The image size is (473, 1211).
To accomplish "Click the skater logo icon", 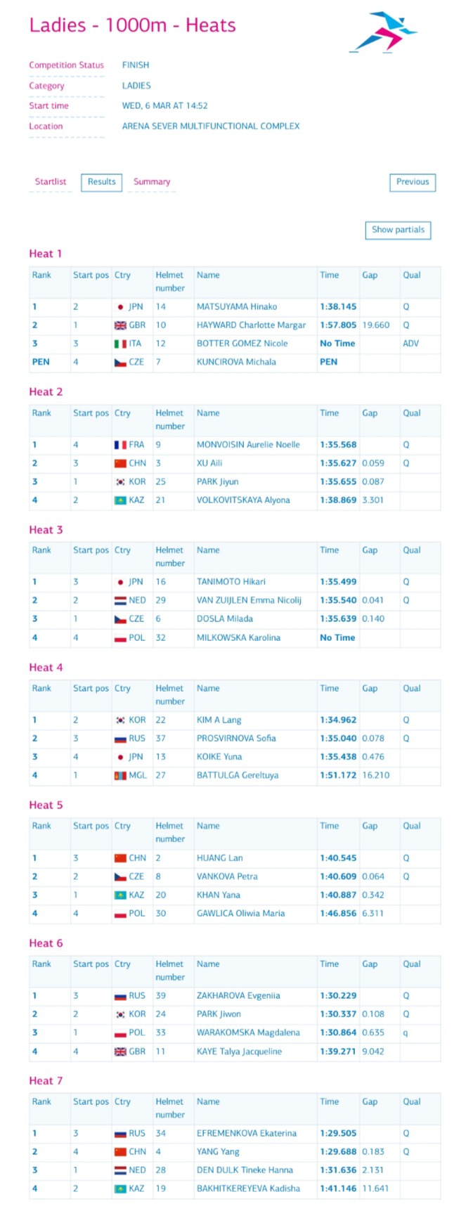I will 383,32.
